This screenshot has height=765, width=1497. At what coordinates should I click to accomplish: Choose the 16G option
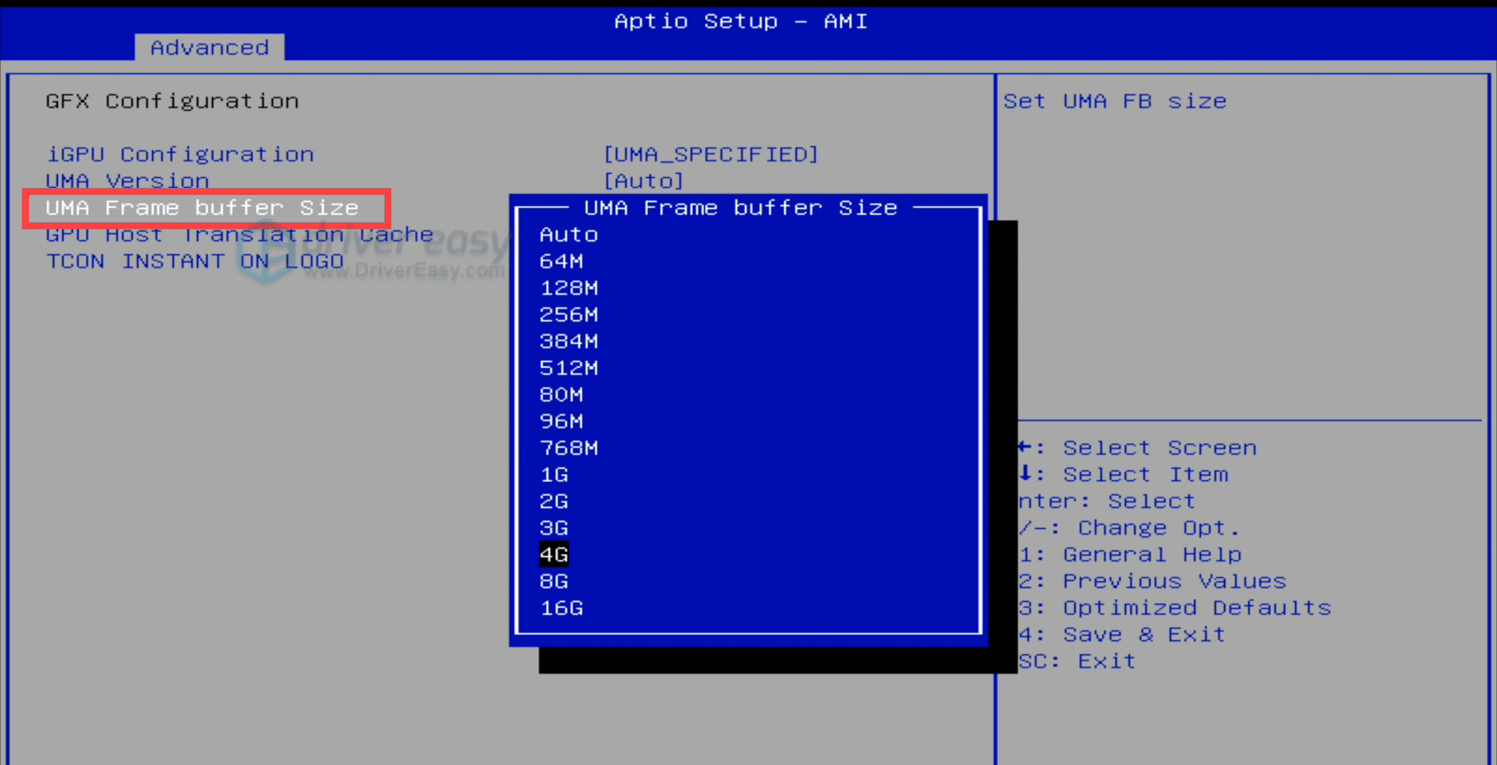(x=561, y=607)
